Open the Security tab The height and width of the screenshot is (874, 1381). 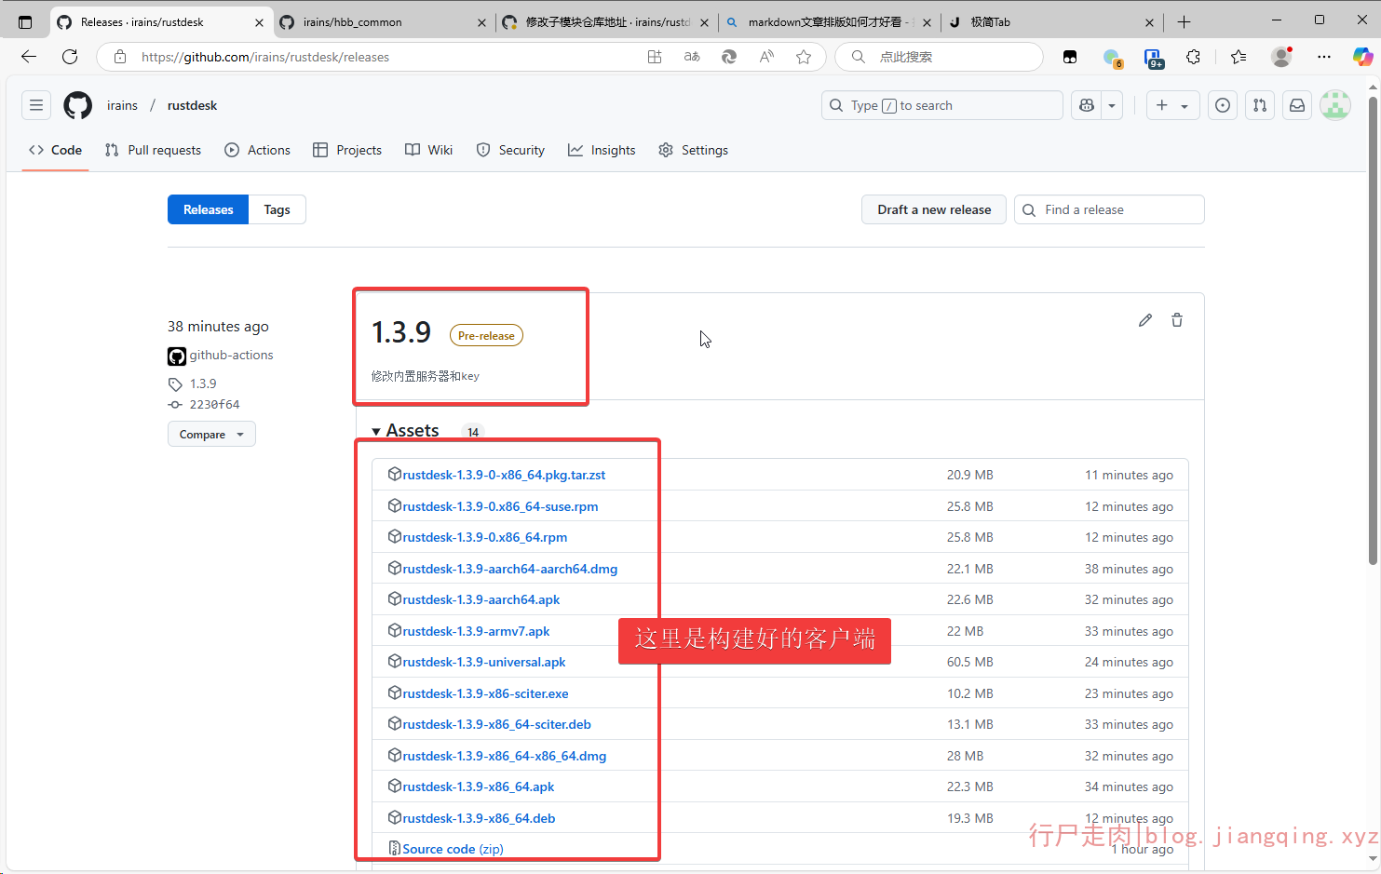[510, 150]
